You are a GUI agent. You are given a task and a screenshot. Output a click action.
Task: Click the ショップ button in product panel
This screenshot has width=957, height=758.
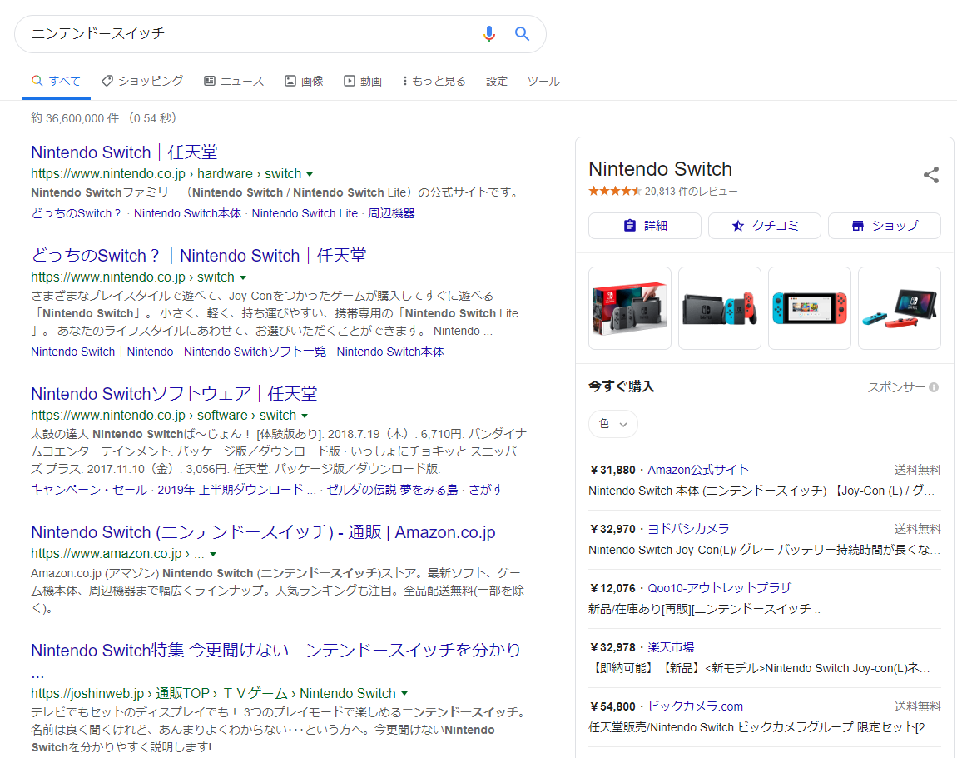(885, 226)
